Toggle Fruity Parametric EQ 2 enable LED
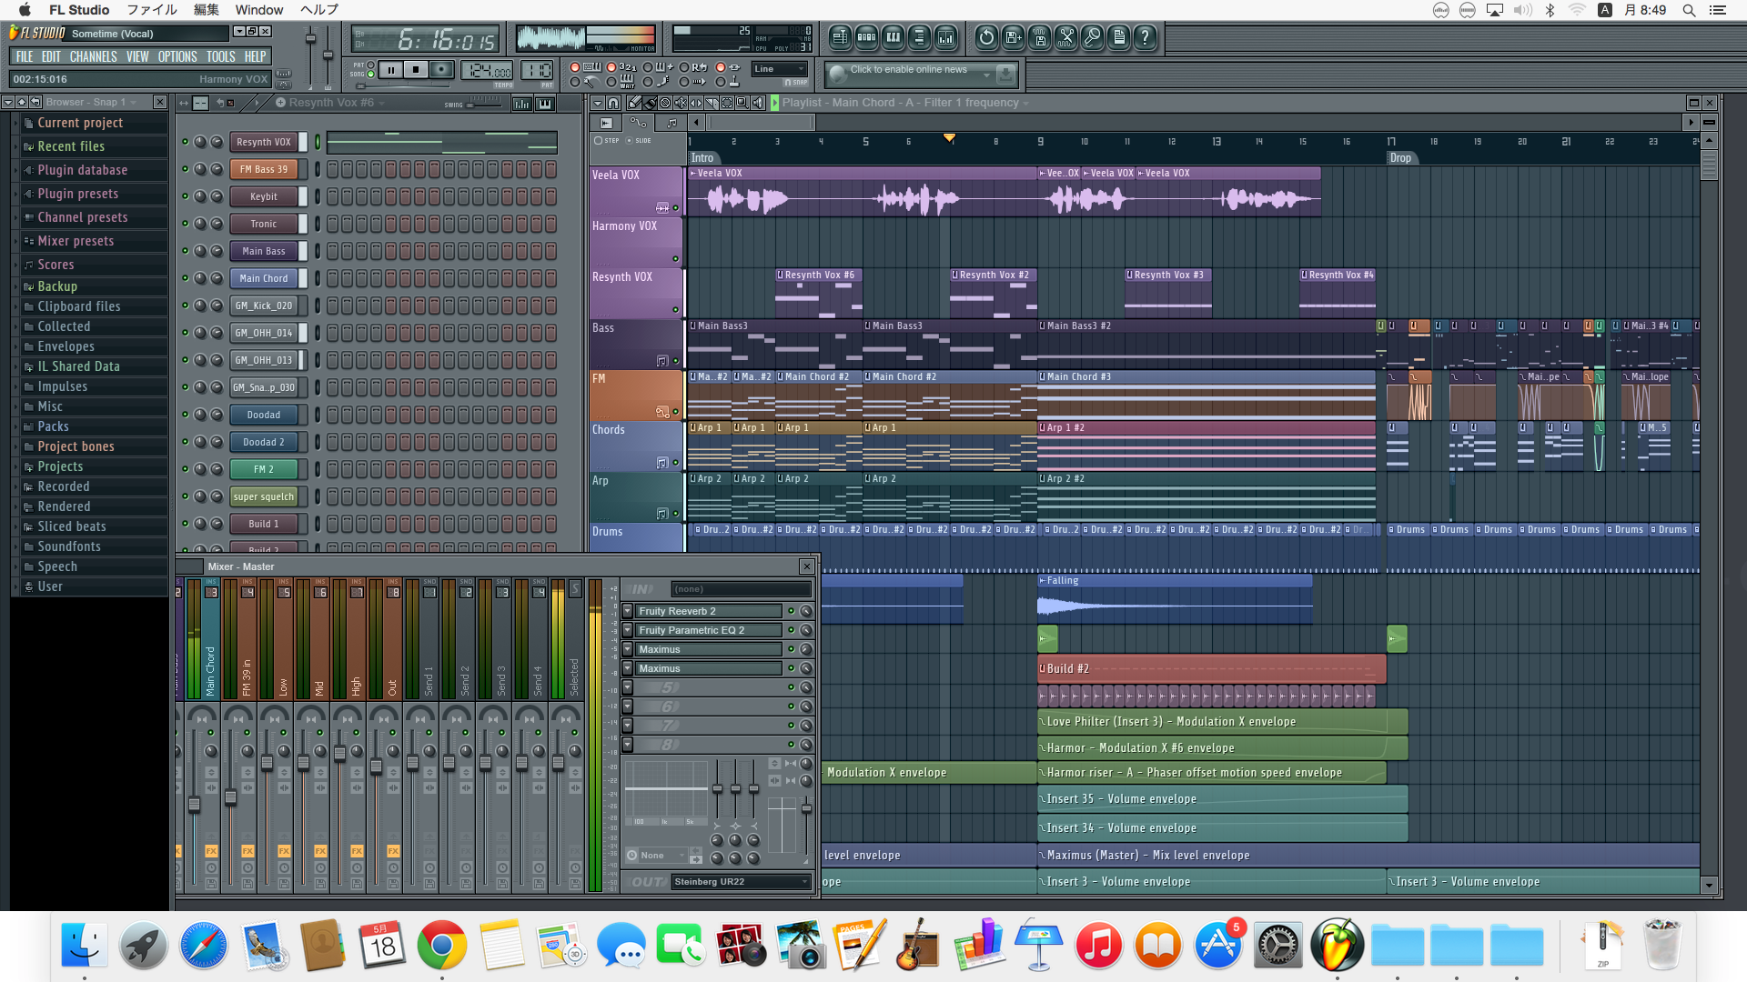Screen dimensions: 1747x982 click(791, 630)
